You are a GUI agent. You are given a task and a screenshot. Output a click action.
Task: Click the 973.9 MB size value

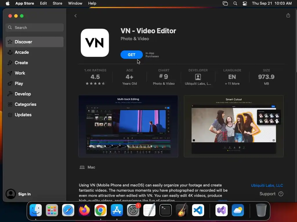click(266, 77)
